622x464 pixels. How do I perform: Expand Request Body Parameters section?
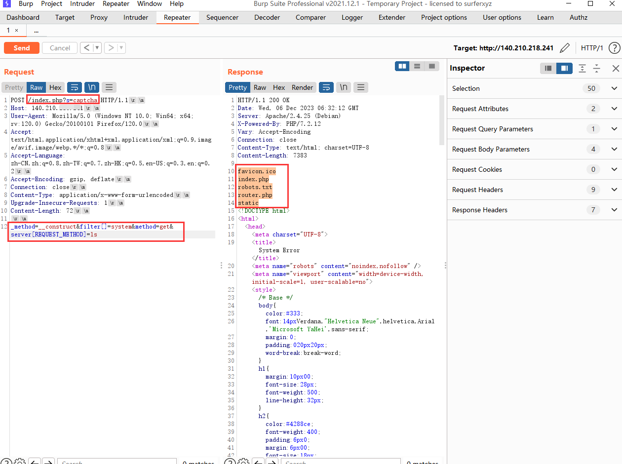click(x=614, y=149)
